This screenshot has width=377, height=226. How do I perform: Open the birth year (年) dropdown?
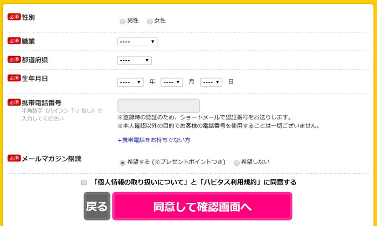click(x=130, y=82)
